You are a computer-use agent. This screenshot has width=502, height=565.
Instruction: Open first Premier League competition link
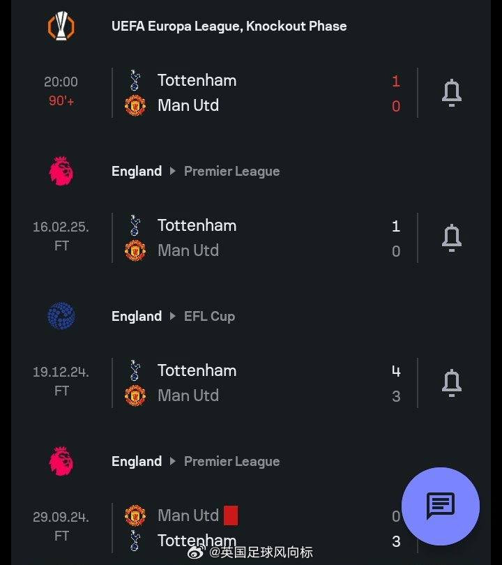click(232, 171)
